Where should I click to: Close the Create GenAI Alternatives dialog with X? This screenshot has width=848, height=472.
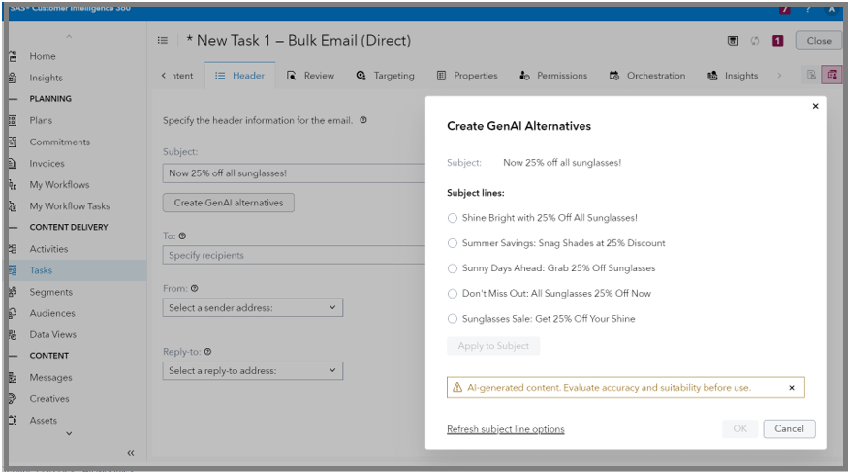pyautogui.click(x=814, y=106)
